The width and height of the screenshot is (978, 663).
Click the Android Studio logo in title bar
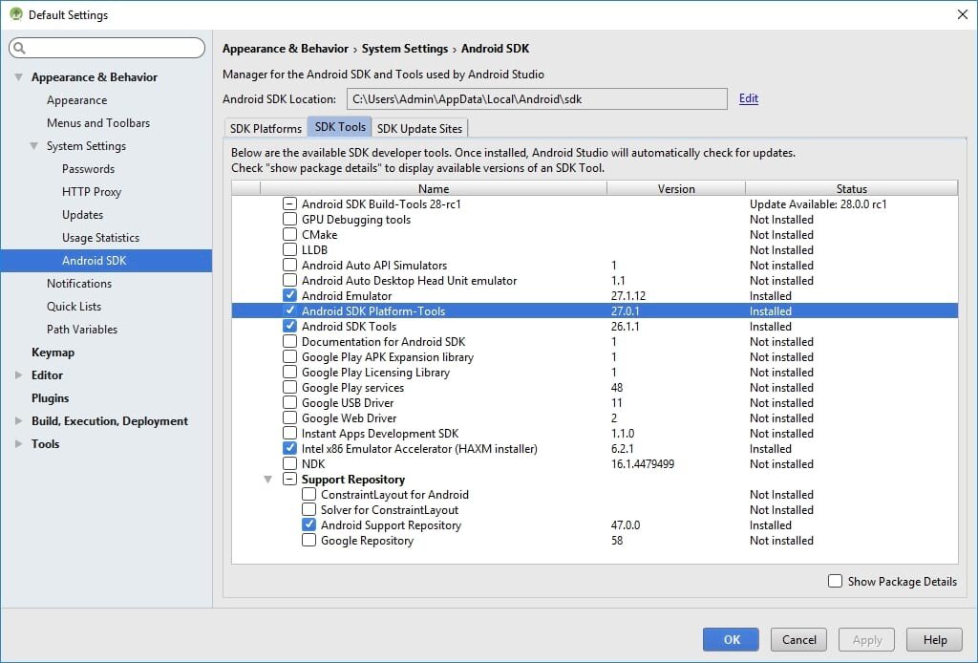16,14
